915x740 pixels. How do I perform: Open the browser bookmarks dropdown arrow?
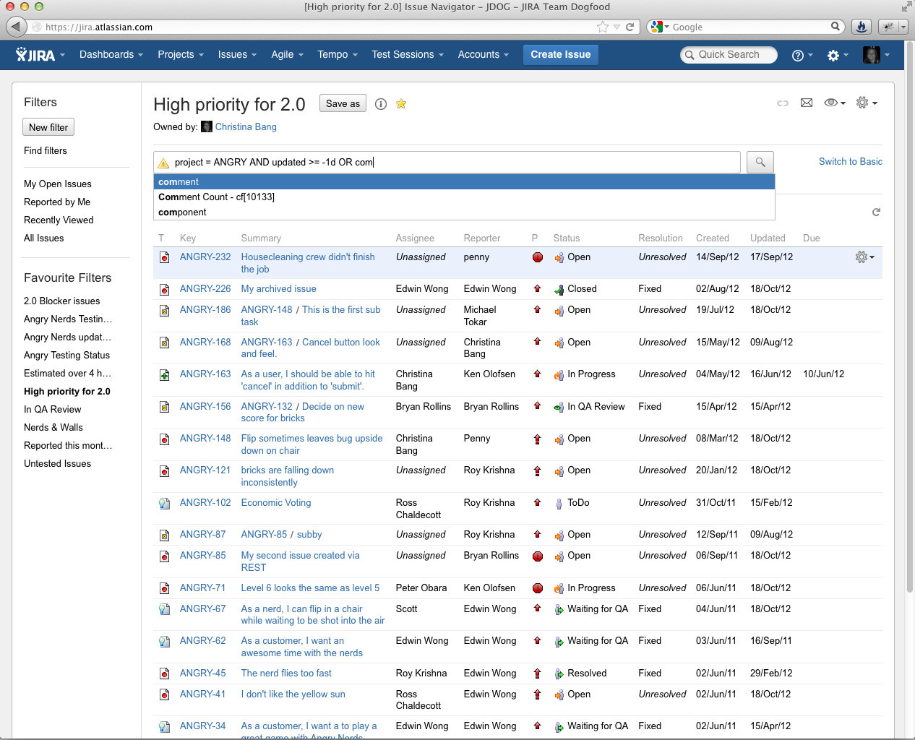click(x=617, y=27)
